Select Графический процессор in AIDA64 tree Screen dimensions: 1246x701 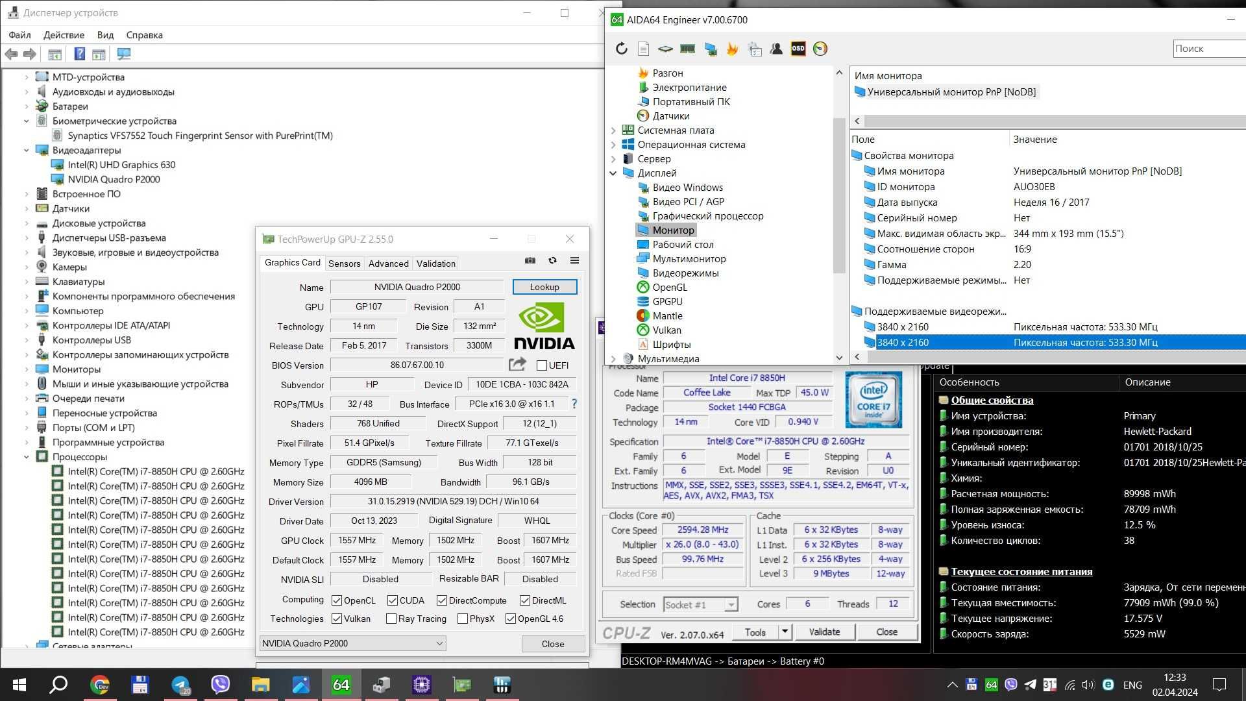tap(708, 216)
